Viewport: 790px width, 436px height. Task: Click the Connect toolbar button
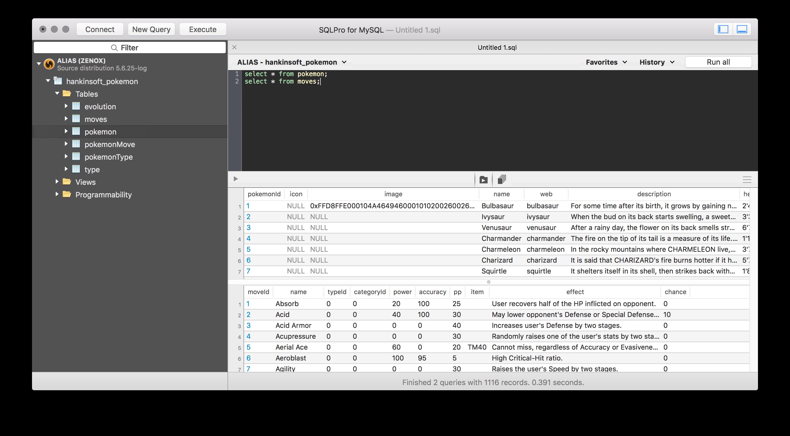(100, 29)
